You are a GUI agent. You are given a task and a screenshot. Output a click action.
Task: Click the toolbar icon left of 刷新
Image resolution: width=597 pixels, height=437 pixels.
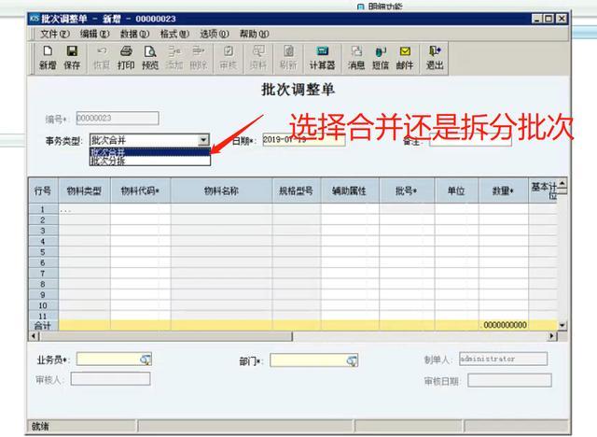(x=258, y=58)
